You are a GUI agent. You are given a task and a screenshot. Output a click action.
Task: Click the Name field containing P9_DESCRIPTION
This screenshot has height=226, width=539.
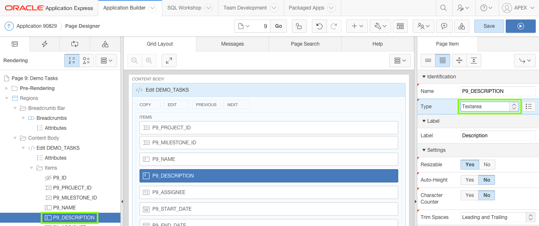[498, 91]
